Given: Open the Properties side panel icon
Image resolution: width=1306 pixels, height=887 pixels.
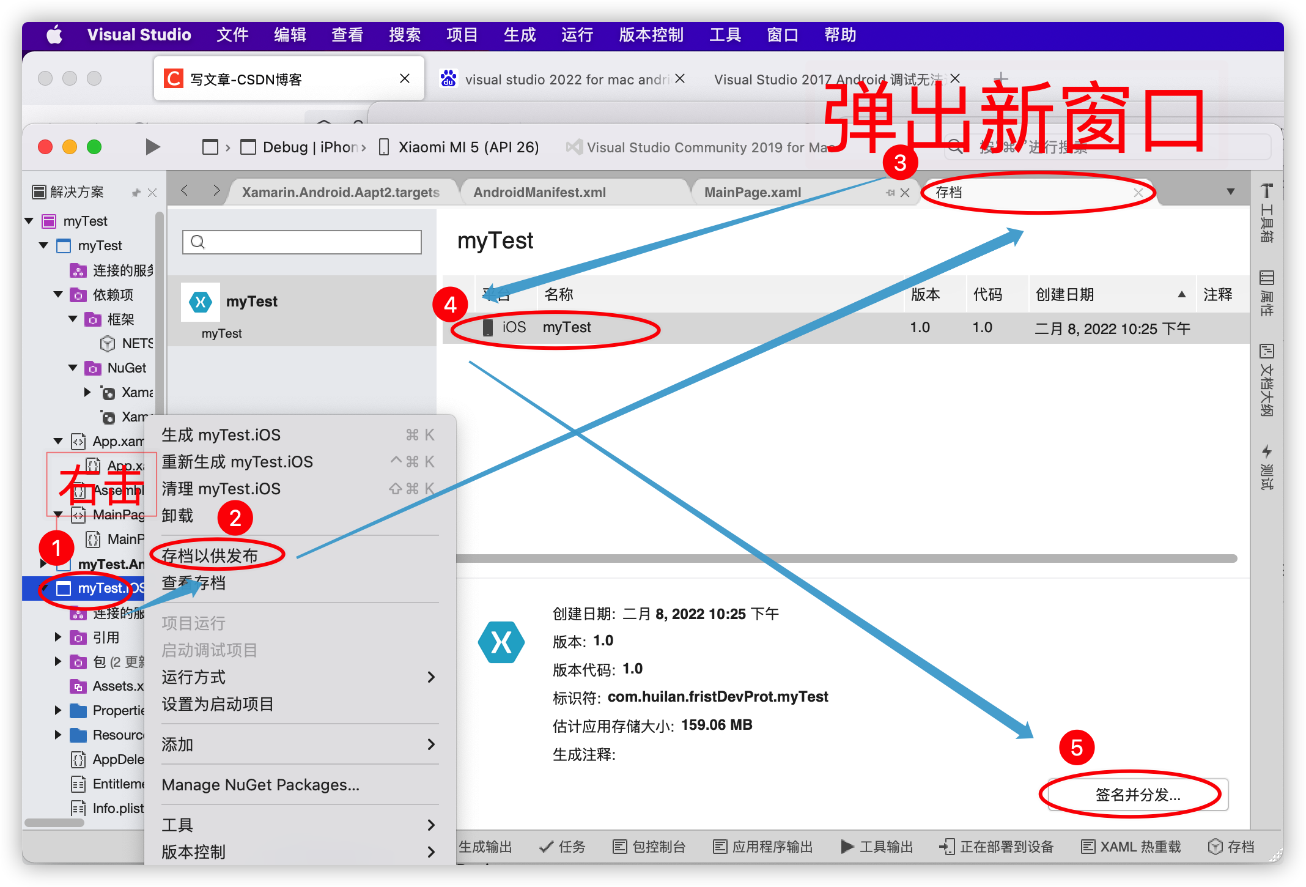Looking at the screenshot, I should 1267,292.
